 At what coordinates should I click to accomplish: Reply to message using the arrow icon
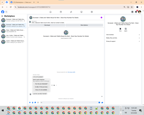tap(54, 85)
